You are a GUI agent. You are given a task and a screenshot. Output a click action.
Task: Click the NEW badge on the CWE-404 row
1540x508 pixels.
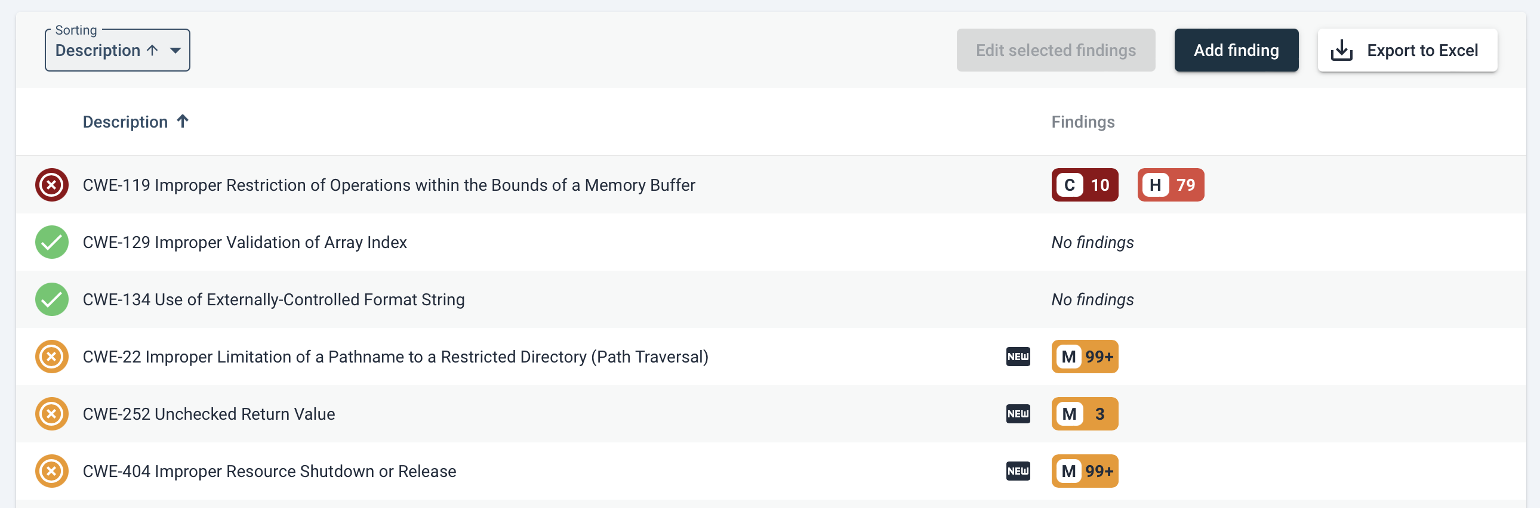tap(1018, 472)
